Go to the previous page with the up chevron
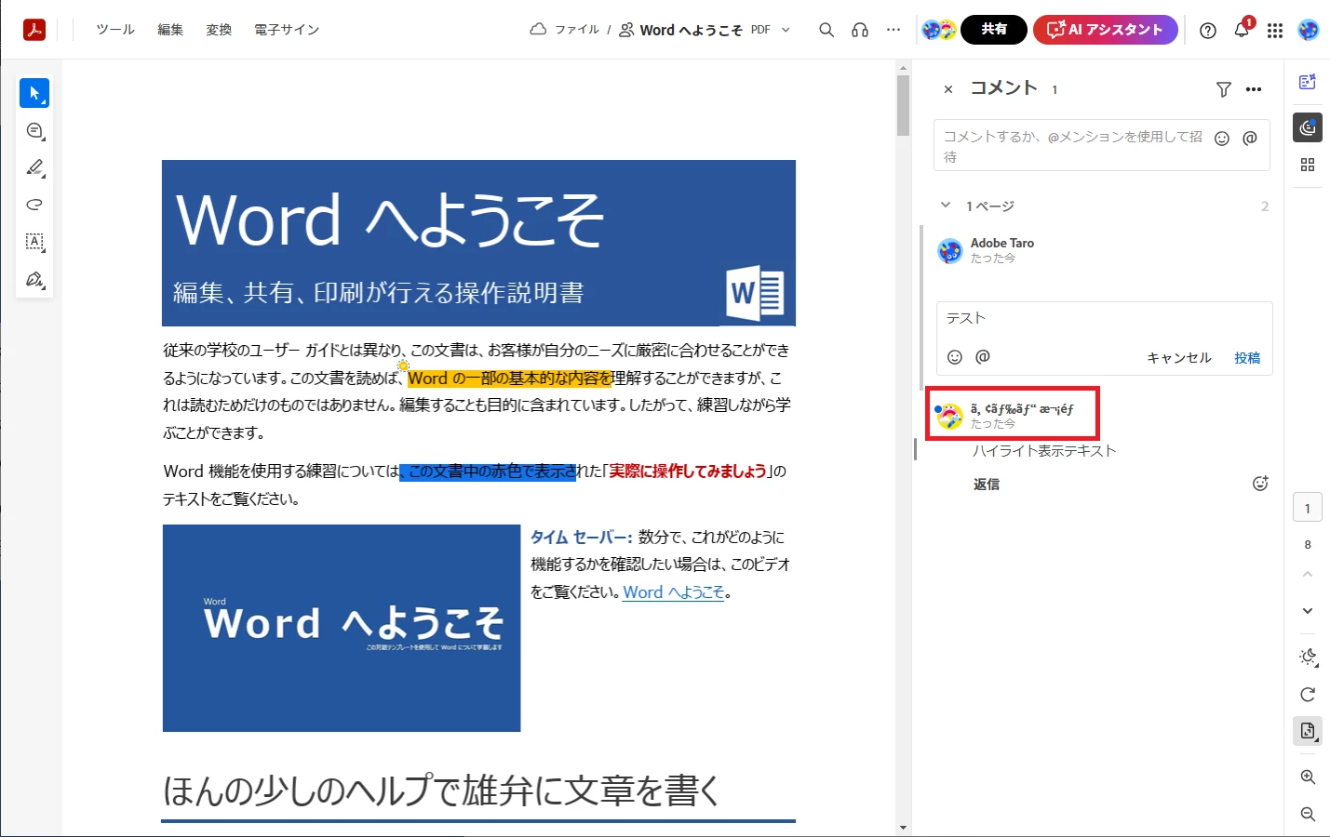This screenshot has height=837, width=1330. 1308,575
